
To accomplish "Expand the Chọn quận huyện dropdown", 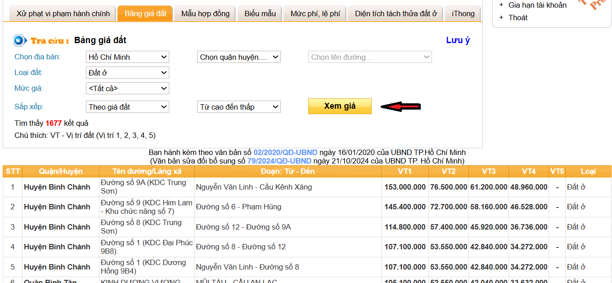I will 239,57.
